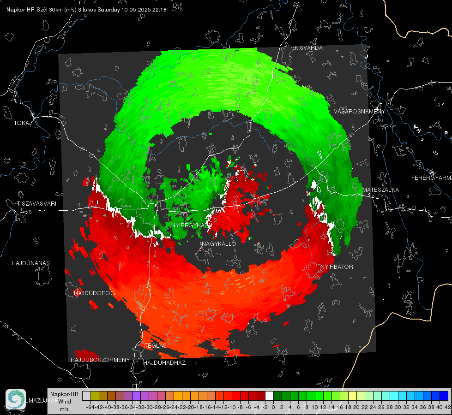Click the '42' value at the scale's end

click(x=447, y=407)
